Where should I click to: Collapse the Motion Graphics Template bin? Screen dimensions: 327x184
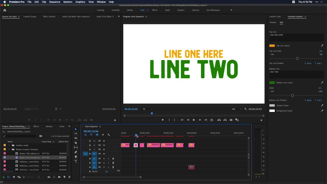coord(9,149)
